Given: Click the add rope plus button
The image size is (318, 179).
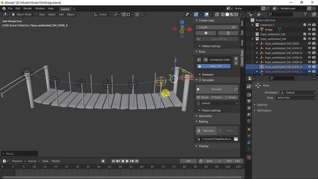Looking at the screenshot, I should tap(206, 33).
